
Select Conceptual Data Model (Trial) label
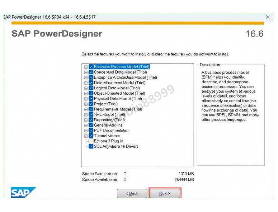(121, 72)
